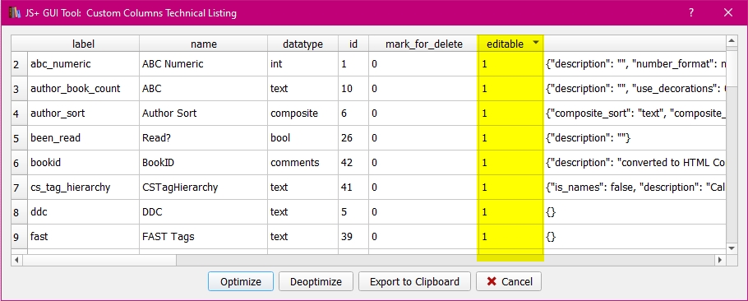Image resolution: width=748 pixels, height=301 pixels.
Task: Click the Export to Clipboard button
Action: point(414,281)
